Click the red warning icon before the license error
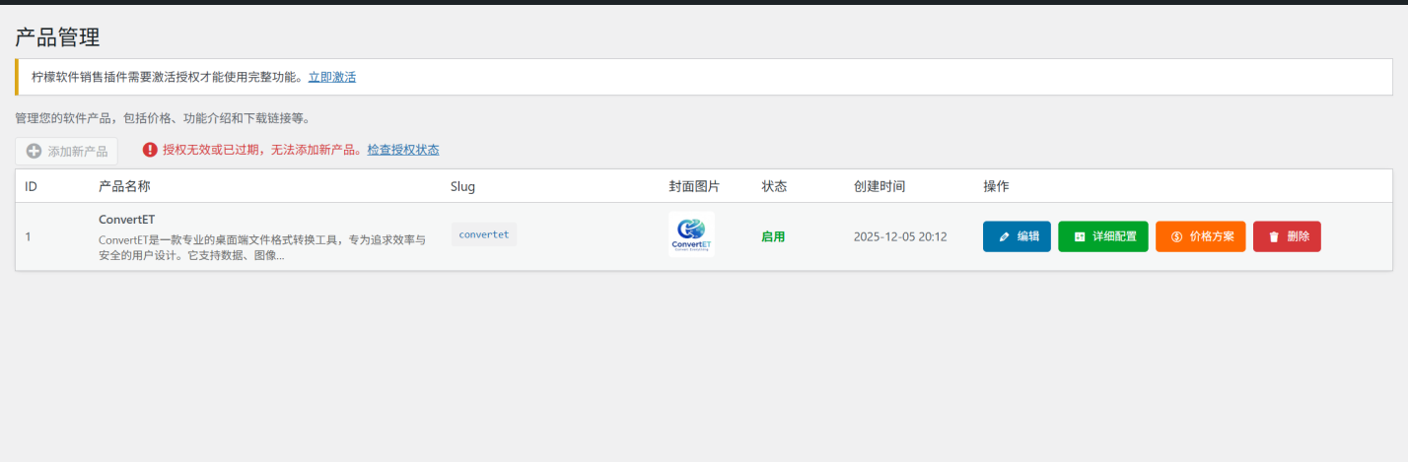This screenshot has height=462, width=1408. [150, 150]
